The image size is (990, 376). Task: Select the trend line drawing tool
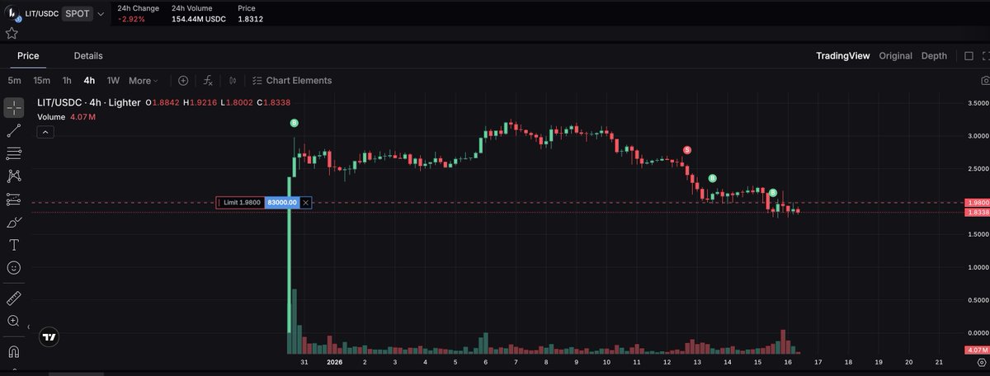point(13,130)
